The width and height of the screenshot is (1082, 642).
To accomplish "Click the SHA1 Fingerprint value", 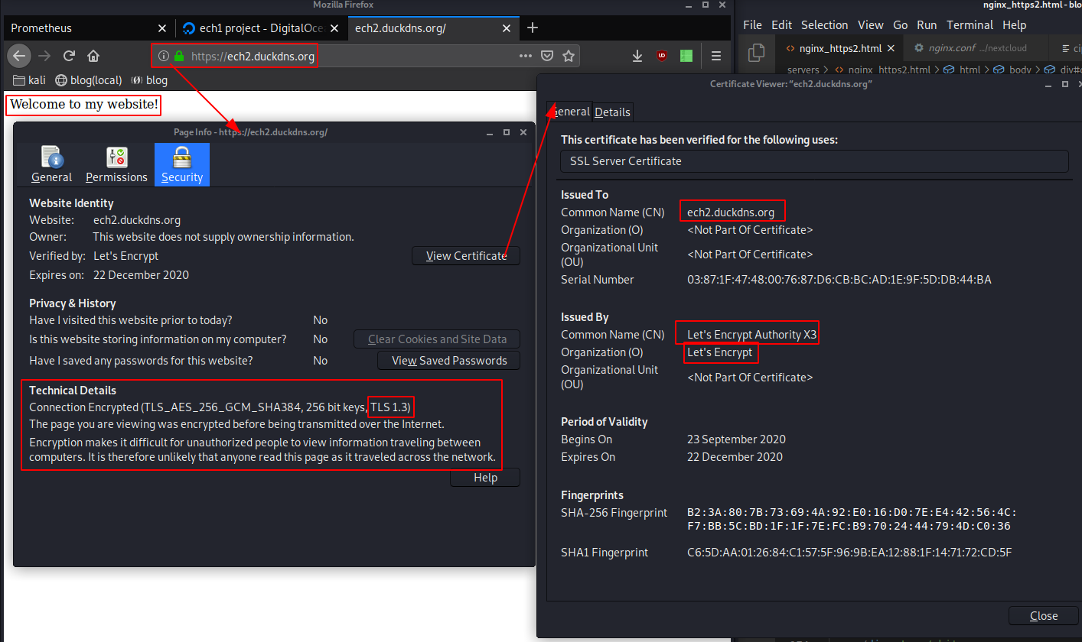I will (x=849, y=553).
